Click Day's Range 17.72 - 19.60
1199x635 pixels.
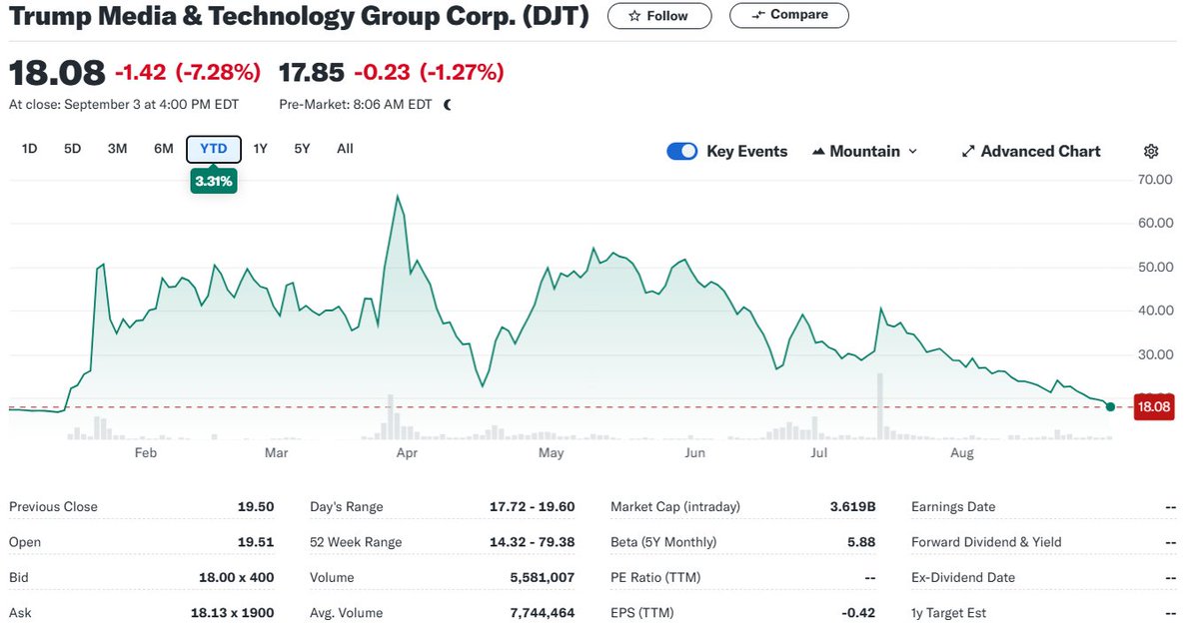coord(533,507)
